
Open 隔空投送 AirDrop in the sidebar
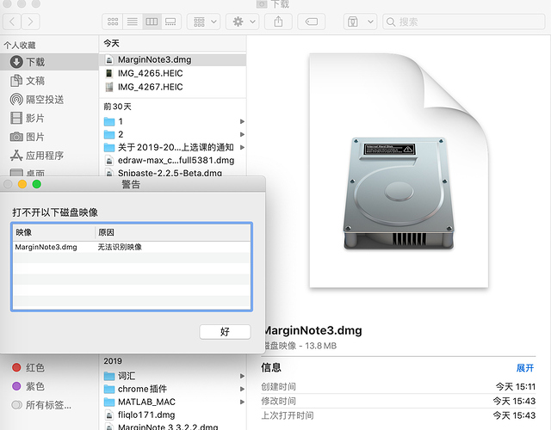[x=49, y=100]
